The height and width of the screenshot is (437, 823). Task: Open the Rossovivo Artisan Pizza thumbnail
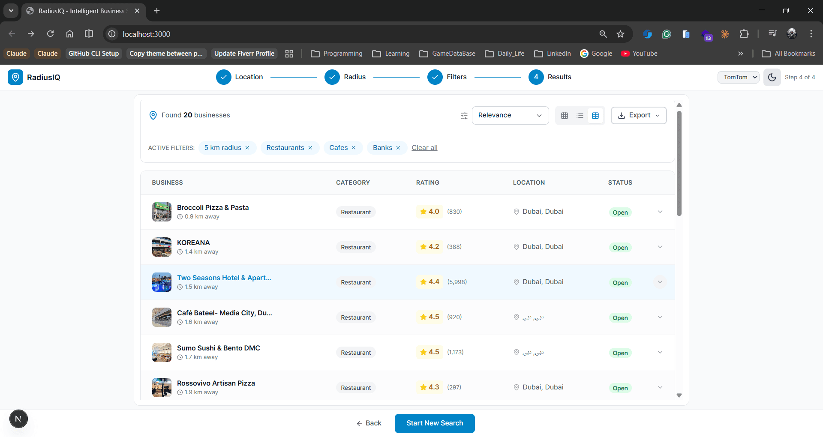tap(162, 387)
